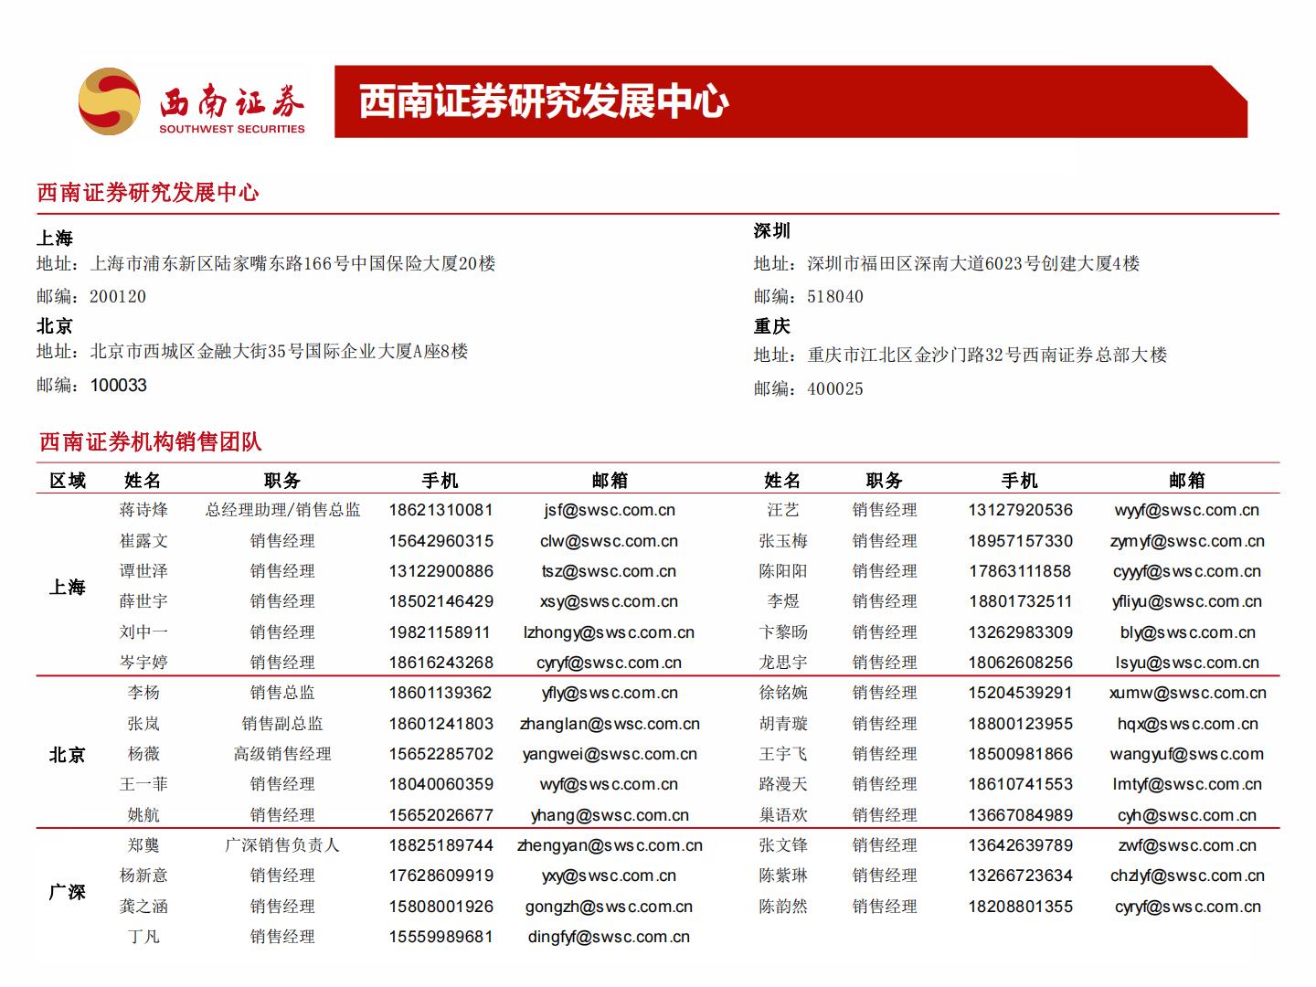Viewport: 1316px width, 987px height.
Task: Click the 上海 office heading
Action: (x=55, y=239)
